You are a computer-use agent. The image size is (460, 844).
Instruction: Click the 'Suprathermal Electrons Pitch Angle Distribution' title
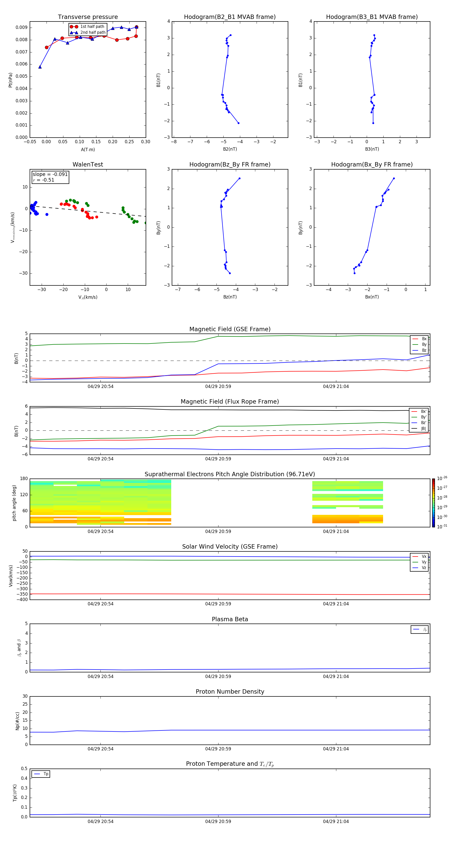230,474
